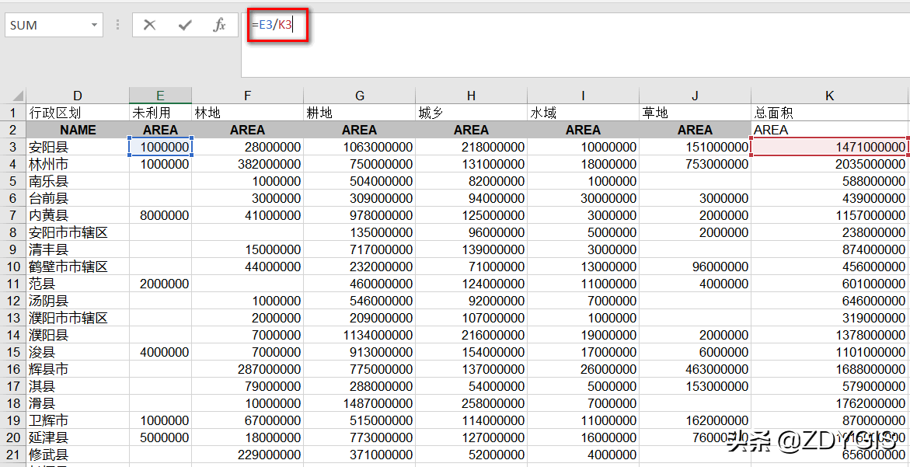
Task: Select column J header
Action: click(696, 96)
